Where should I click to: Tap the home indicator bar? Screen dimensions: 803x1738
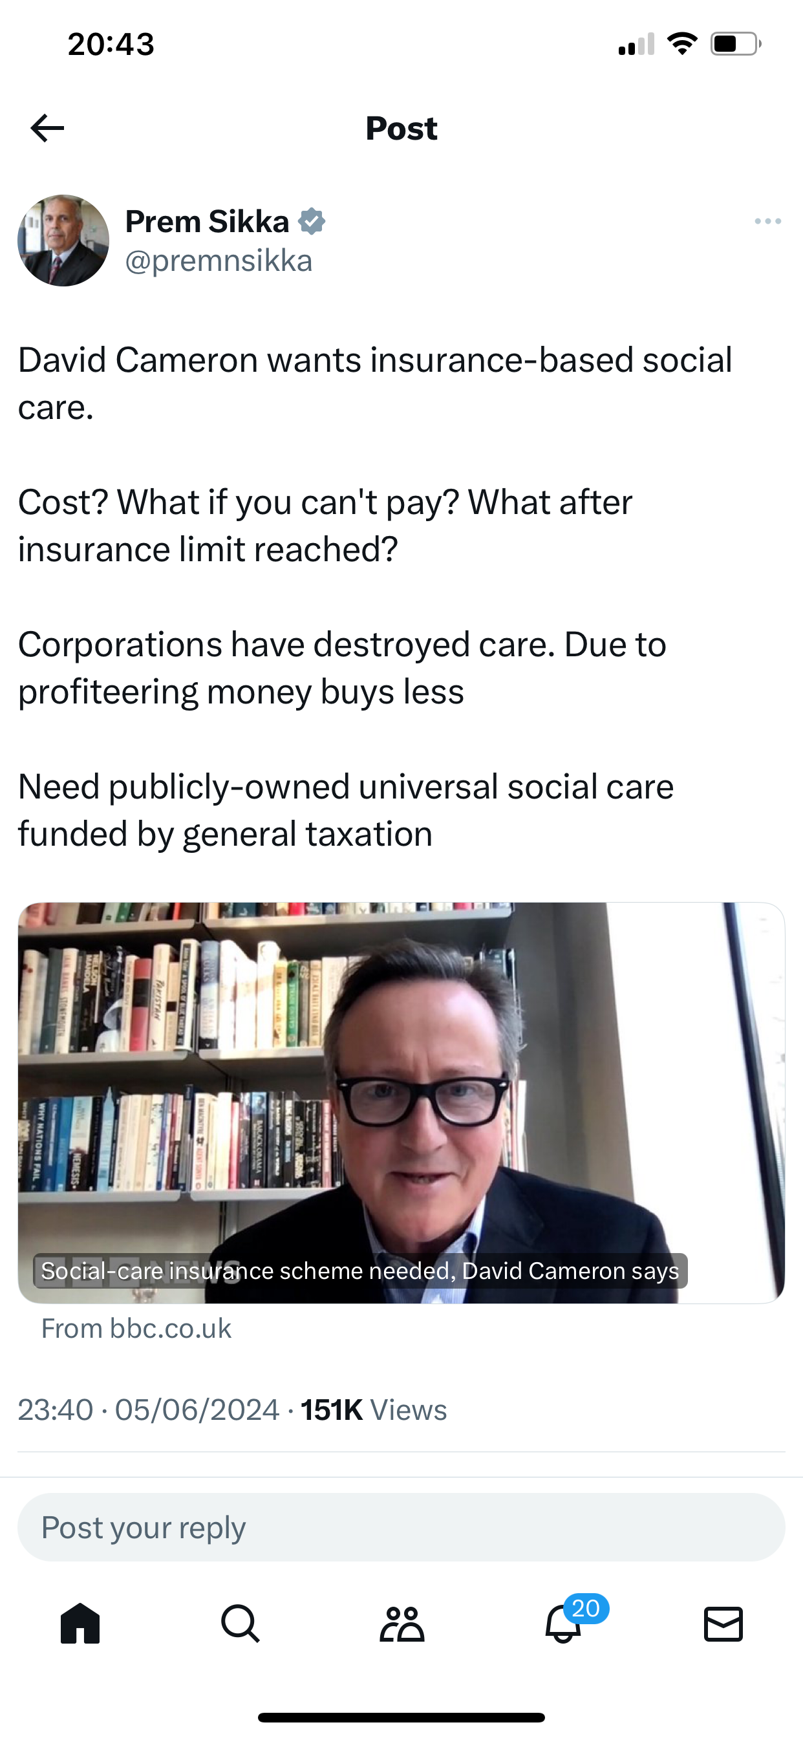click(x=401, y=1717)
